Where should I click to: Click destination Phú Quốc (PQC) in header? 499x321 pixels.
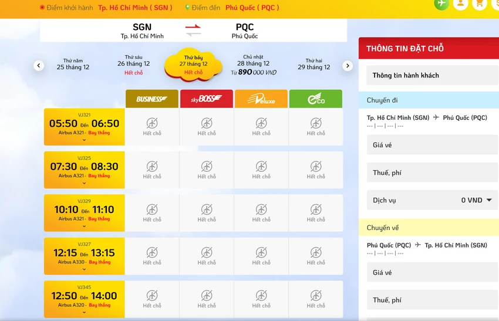pos(252,8)
